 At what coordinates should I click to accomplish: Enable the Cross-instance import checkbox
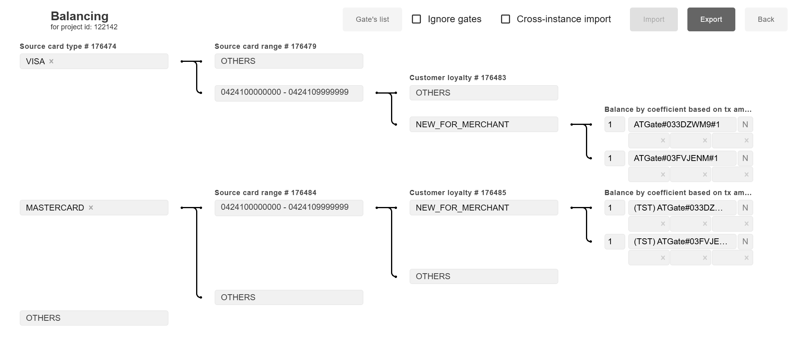click(506, 19)
